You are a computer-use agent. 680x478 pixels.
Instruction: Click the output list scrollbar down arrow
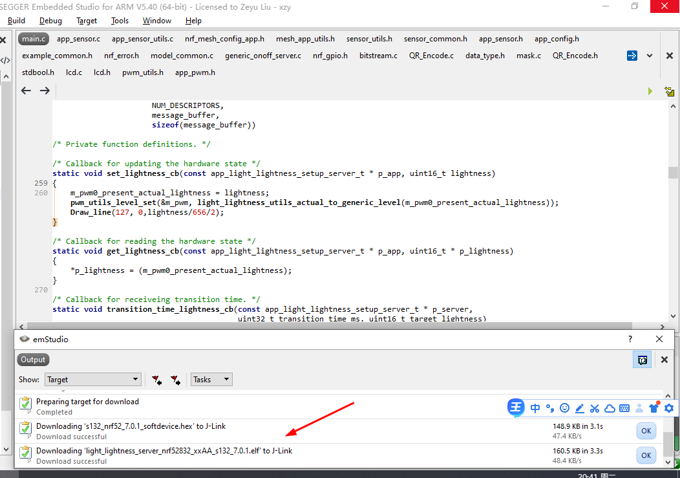(668, 462)
